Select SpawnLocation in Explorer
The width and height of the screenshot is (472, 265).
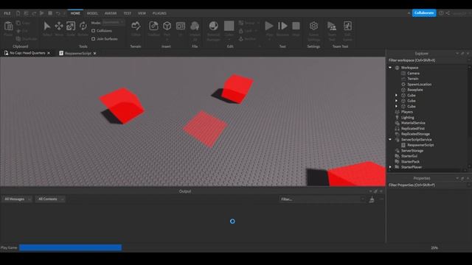(x=419, y=84)
